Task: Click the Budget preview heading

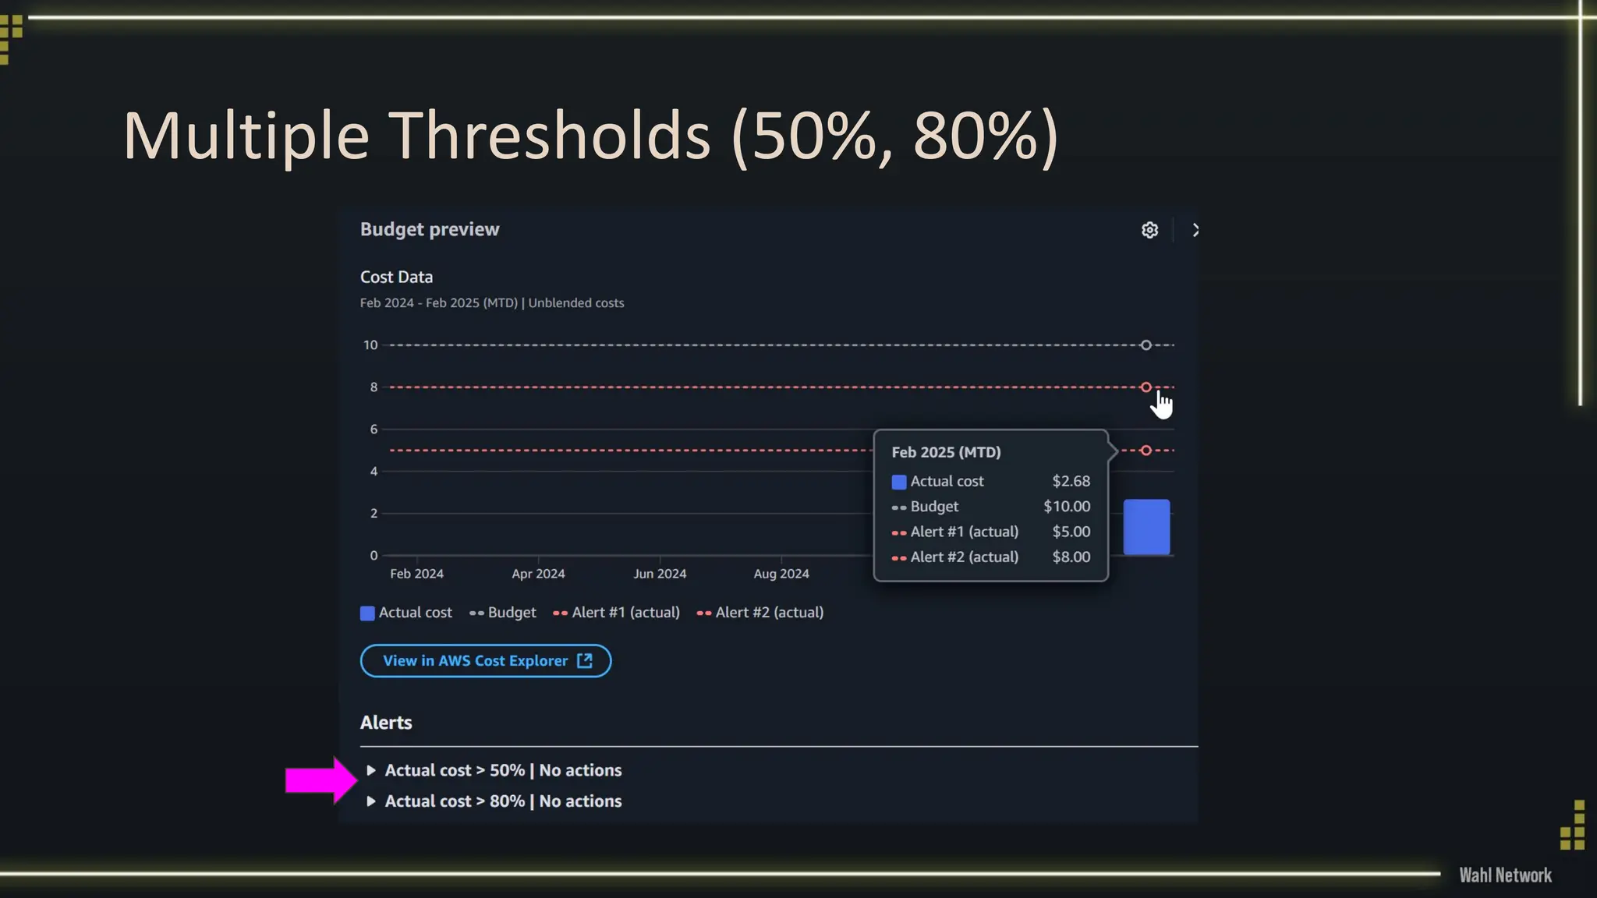Action: tap(430, 229)
